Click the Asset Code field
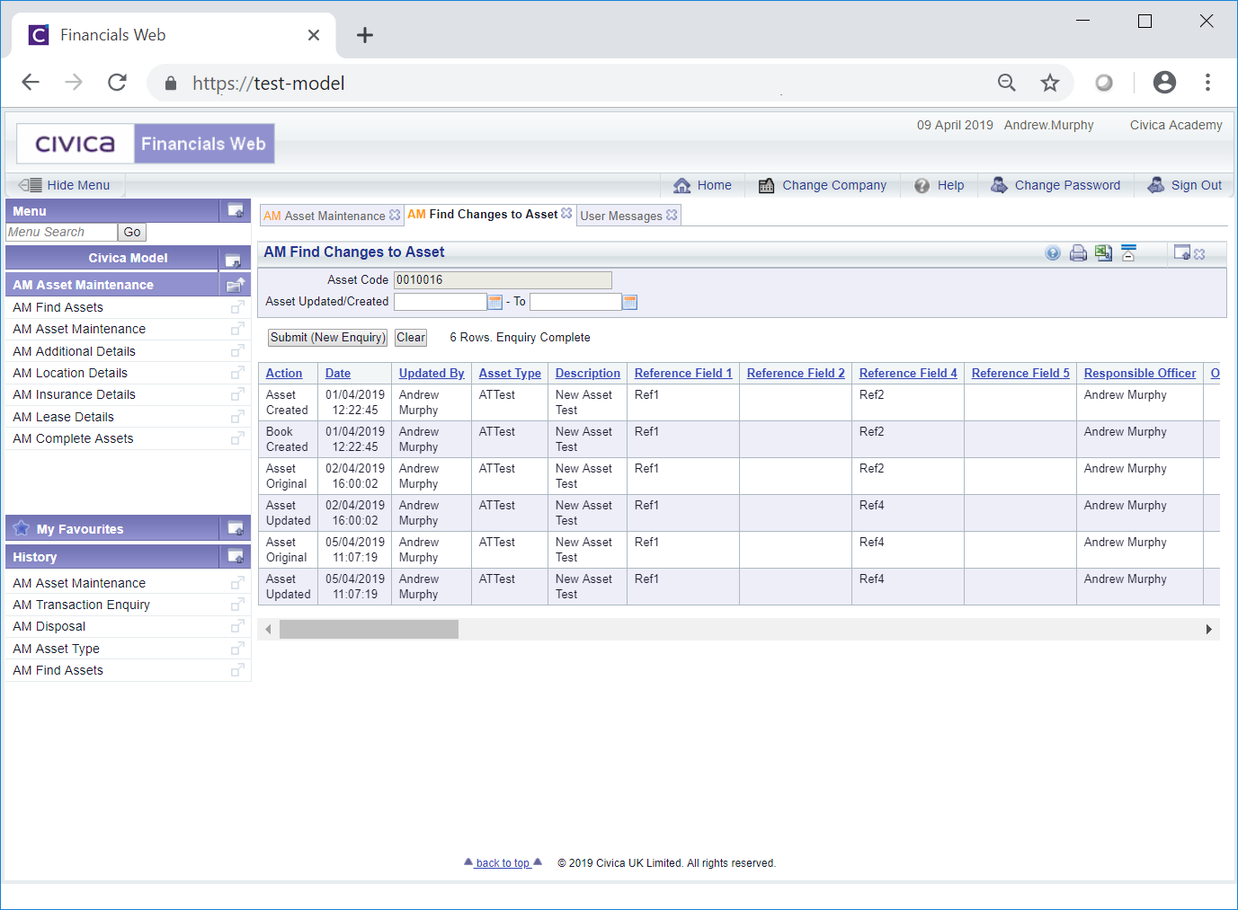The image size is (1238, 910). click(x=503, y=280)
